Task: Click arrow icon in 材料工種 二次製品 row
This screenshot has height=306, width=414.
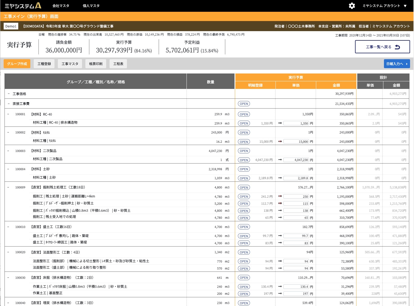Action: pyautogui.click(x=280, y=160)
